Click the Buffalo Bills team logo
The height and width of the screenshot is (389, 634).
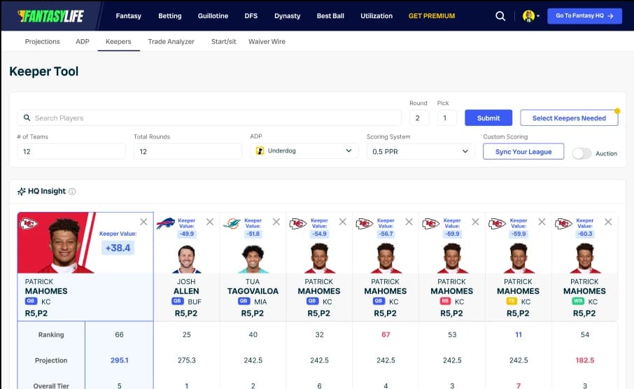[x=165, y=223]
